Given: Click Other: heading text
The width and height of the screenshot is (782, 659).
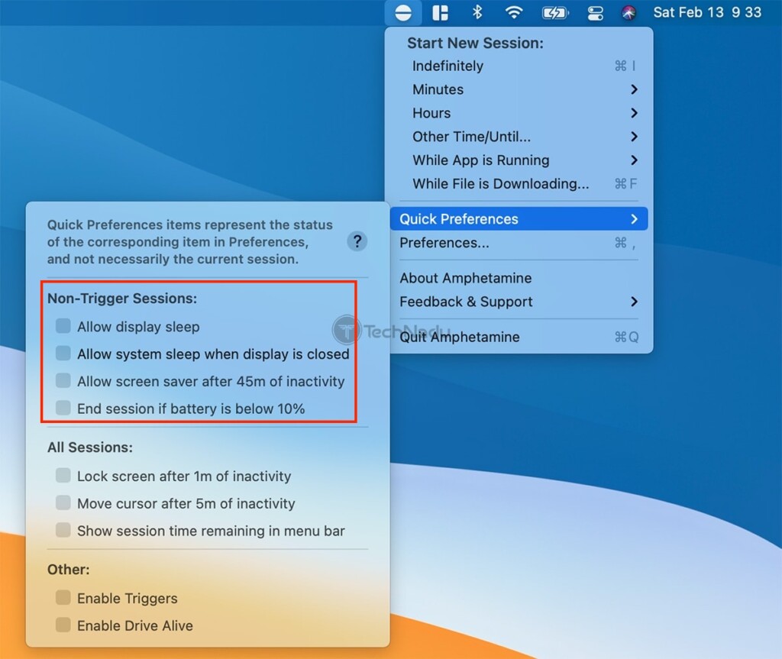Looking at the screenshot, I should pos(68,569).
